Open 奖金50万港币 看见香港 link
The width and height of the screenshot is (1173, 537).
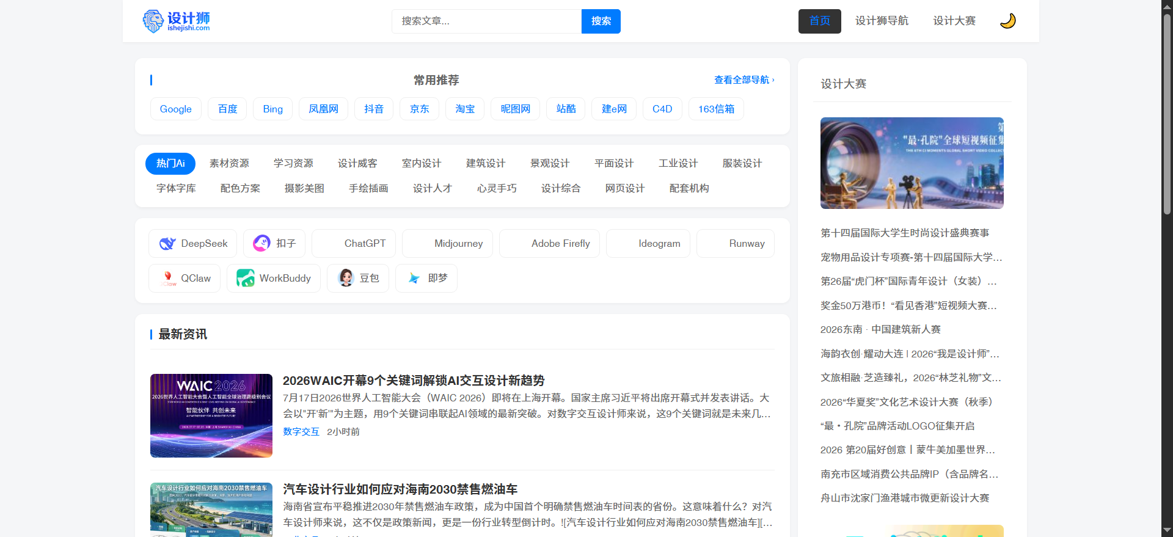click(908, 305)
